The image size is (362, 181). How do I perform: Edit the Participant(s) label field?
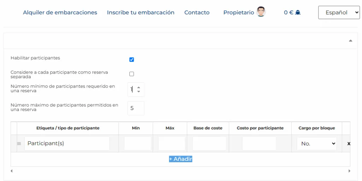[67, 144]
